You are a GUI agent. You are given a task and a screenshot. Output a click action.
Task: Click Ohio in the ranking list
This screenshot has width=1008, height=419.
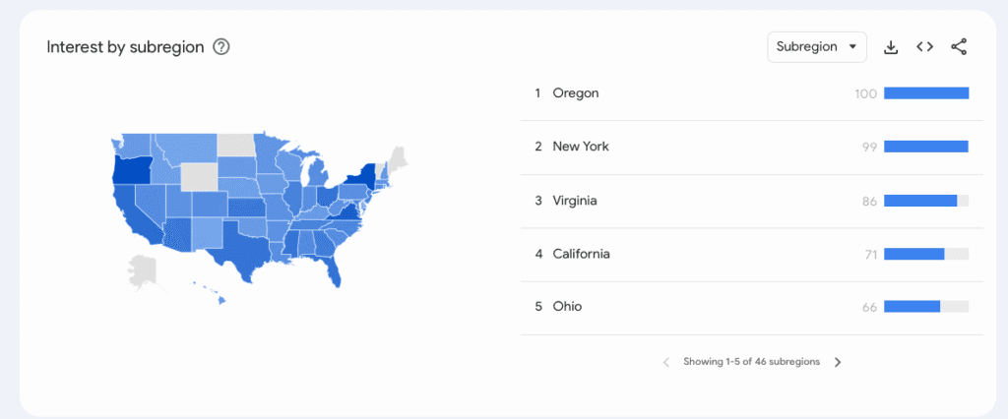click(x=567, y=307)
